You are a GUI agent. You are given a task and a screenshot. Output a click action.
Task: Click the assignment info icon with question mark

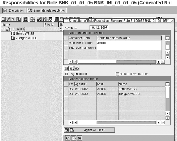click(50, 19)
